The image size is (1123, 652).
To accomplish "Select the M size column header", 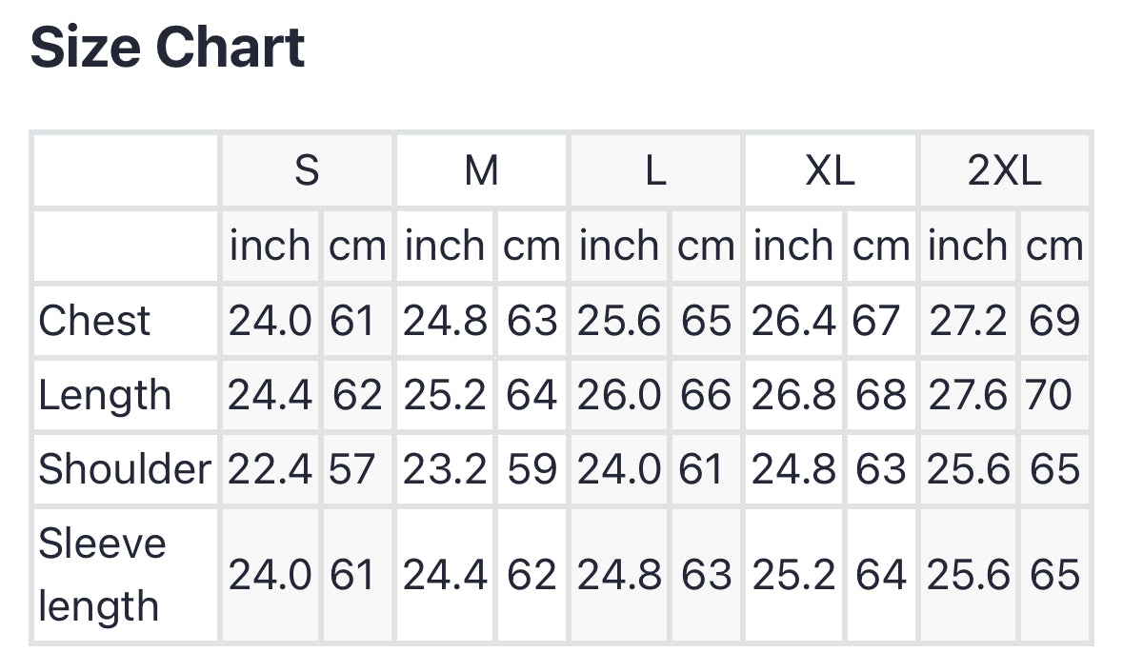I will point(481,171).
